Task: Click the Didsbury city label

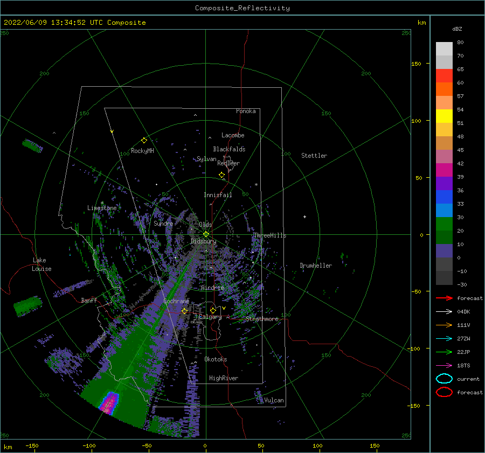Action: pos(204,241)
